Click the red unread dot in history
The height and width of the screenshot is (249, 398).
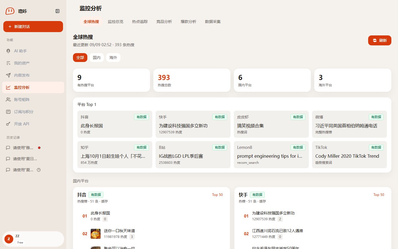(x=39, y=148)
